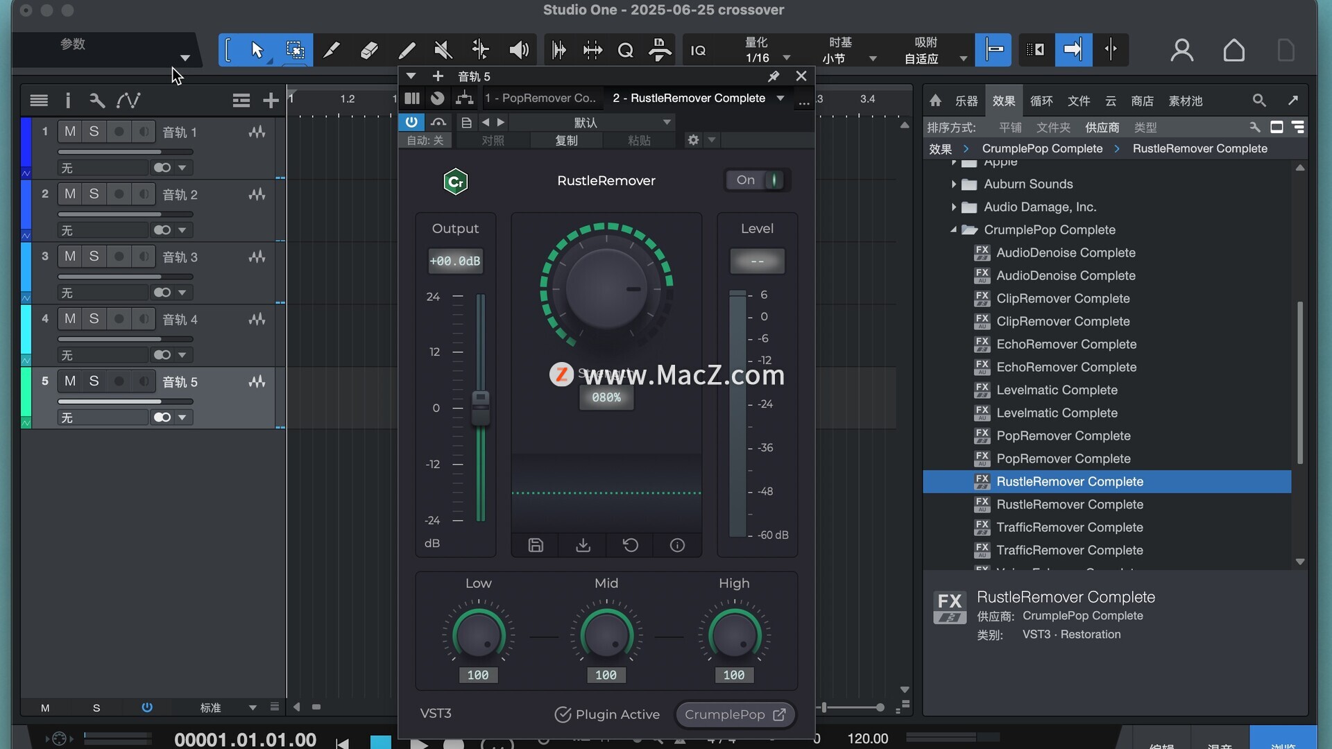Viewport: 1332px width, 749px height.
Task: Toggle 对照 compare button
Action: click(x=493, y=140)
